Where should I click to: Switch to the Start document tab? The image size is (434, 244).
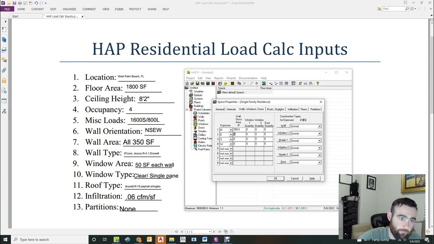15,16
